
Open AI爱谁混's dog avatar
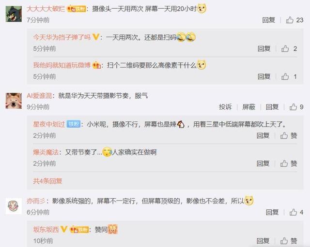14,101
